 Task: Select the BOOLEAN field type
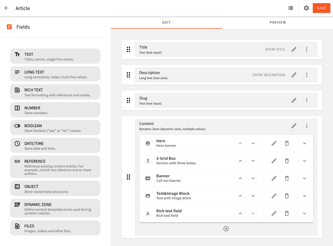click(x=55, y=127)
